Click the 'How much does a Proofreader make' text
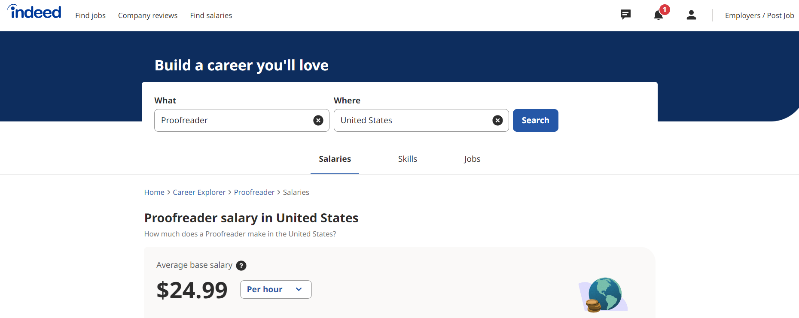 [x=240, y=234]
